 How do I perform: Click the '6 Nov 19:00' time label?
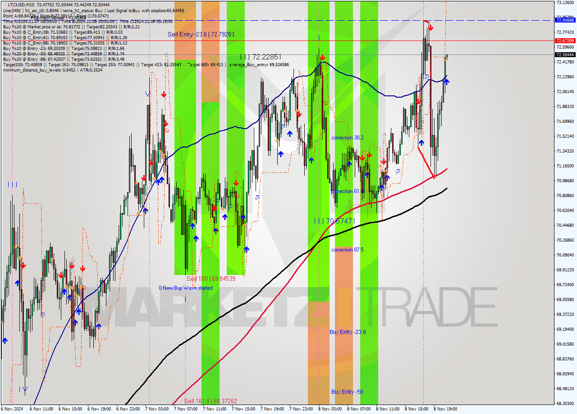pyautogui.click(x=99, y=409)
